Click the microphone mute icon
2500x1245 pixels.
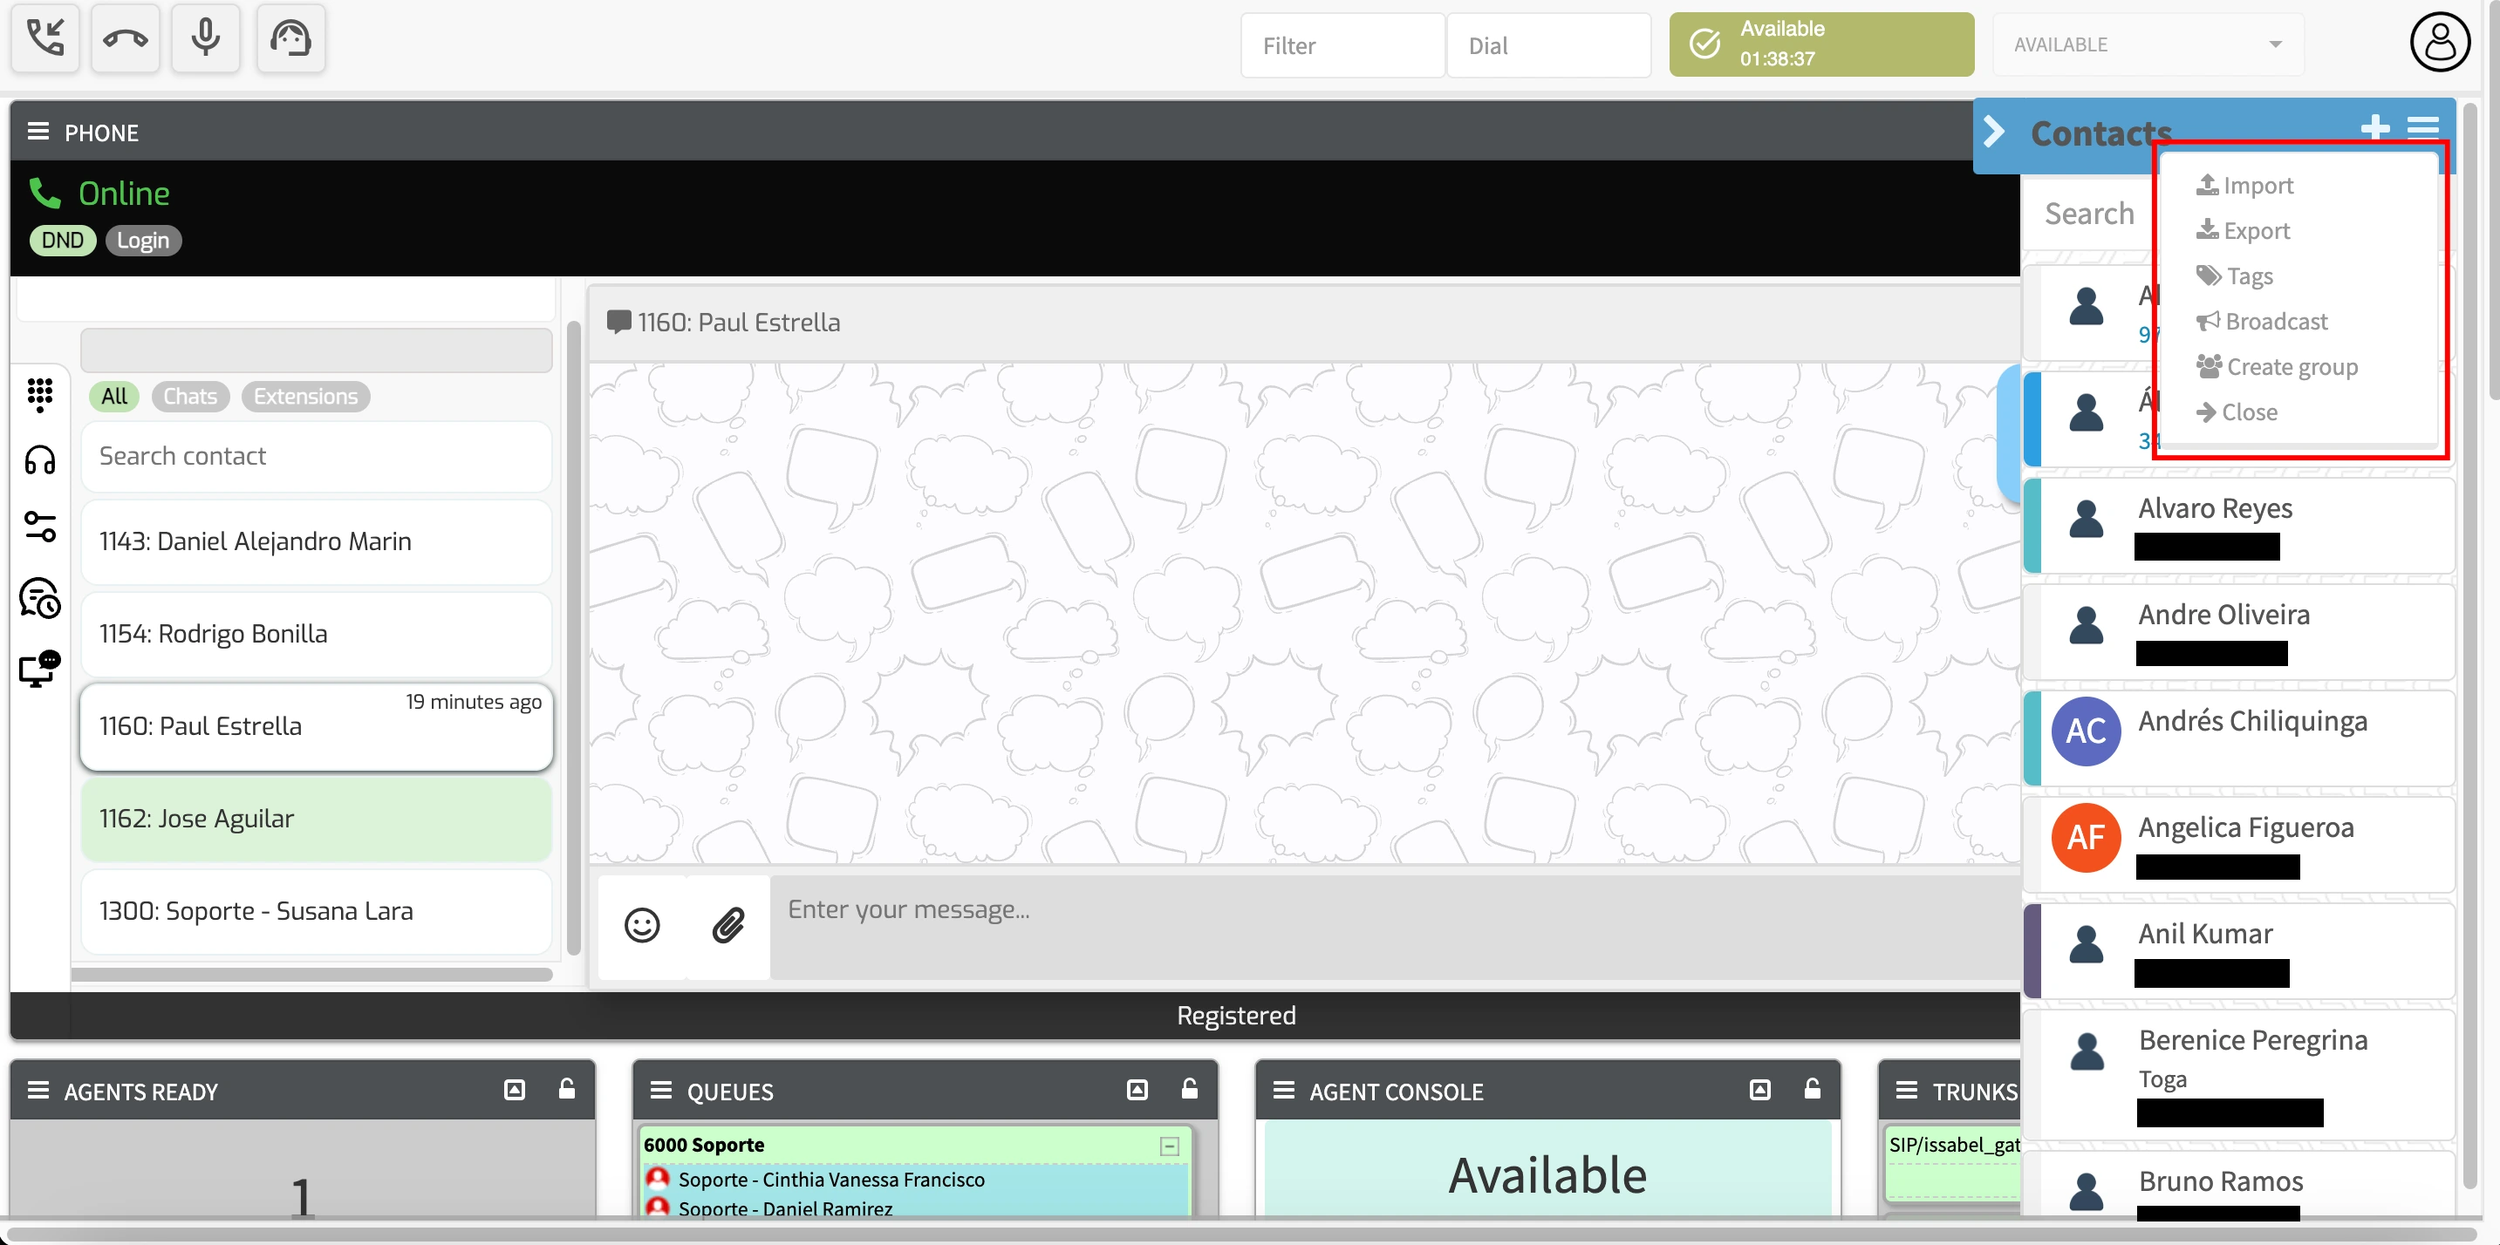(205, 38)
